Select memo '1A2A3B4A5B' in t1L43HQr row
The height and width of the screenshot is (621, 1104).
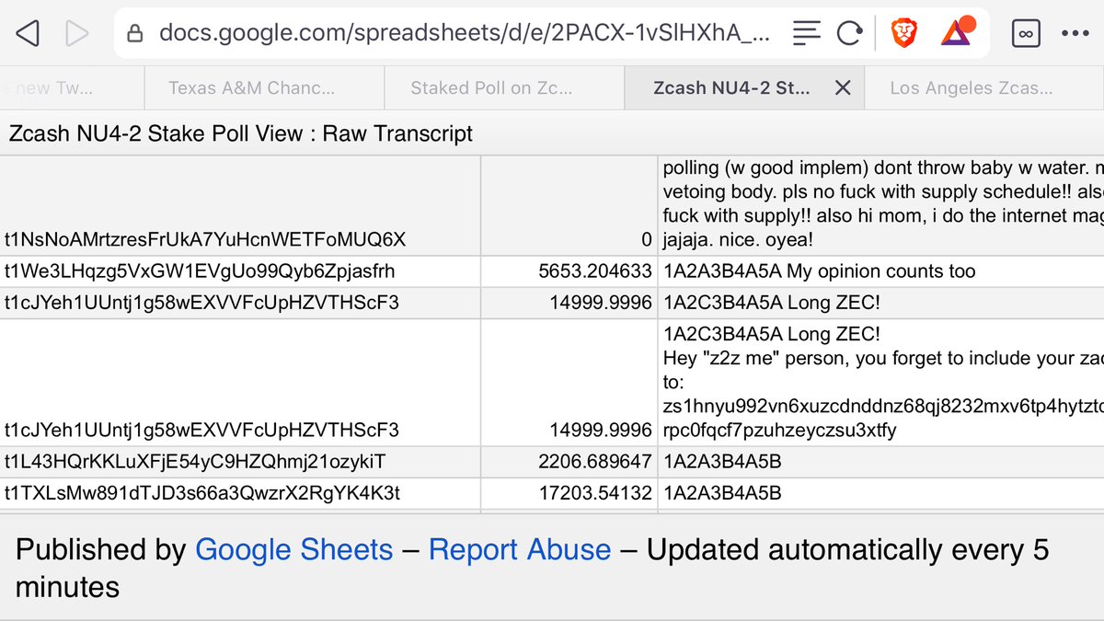point(722,462)
